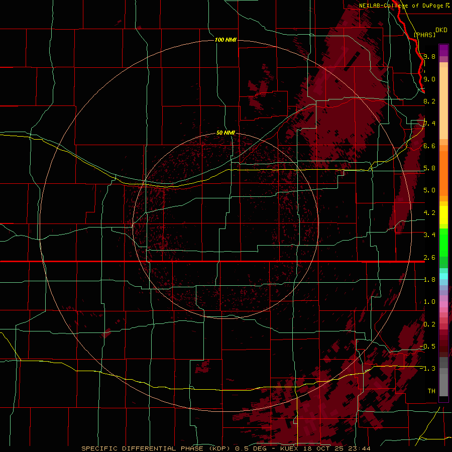This screenshot has width=452, height=452.
Task: Select the yellow segment of the color scale
Action: [443, 215]
